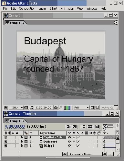Click the frame blending filmstrip icon
Screen dimensions: 124x161
pyautogui.click(x=90, y=127)
